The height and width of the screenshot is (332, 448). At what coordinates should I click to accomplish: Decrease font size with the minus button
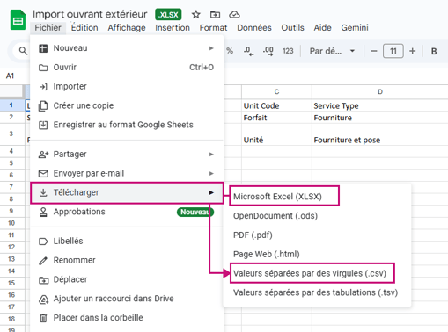[374, 51]
